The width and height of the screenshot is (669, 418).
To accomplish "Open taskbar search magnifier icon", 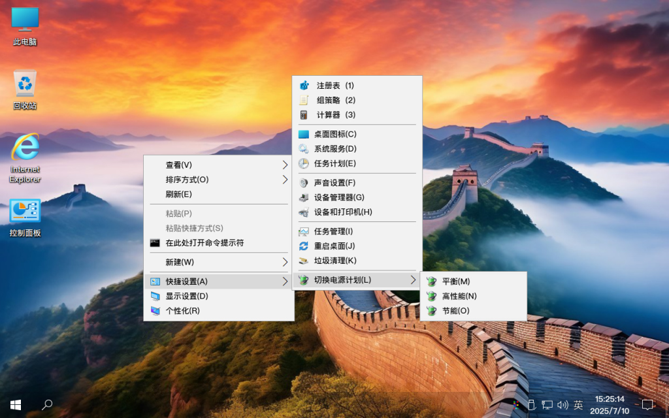I will click(46, 405).
